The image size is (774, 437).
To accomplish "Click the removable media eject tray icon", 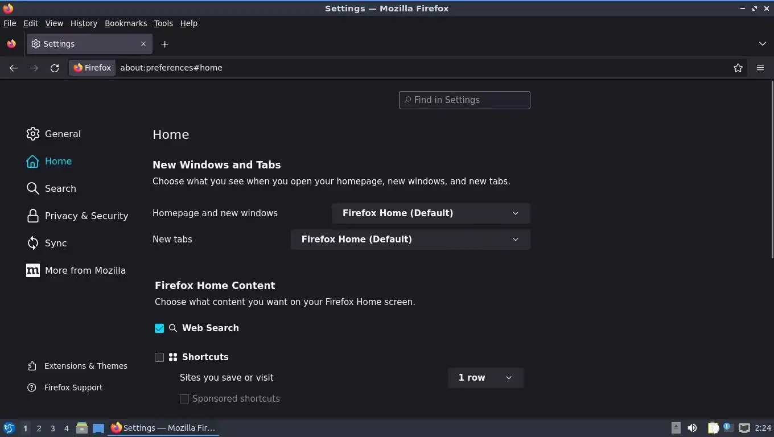I will 676,428.
